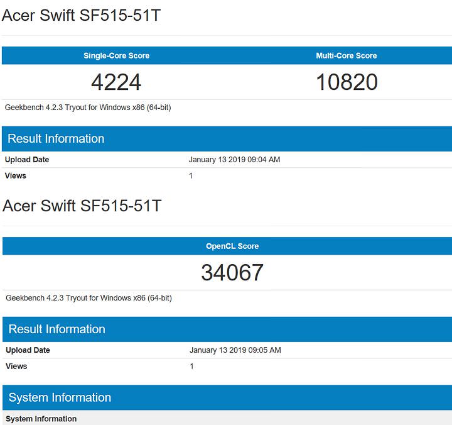Click the Result Information header below OpenCL score
This screenshot has width=452, height=425.
click(56, 329)
